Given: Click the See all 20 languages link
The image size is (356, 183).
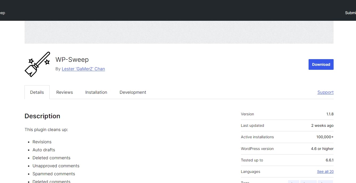Looking at the screenshot, I should click(x=325, y=172).
